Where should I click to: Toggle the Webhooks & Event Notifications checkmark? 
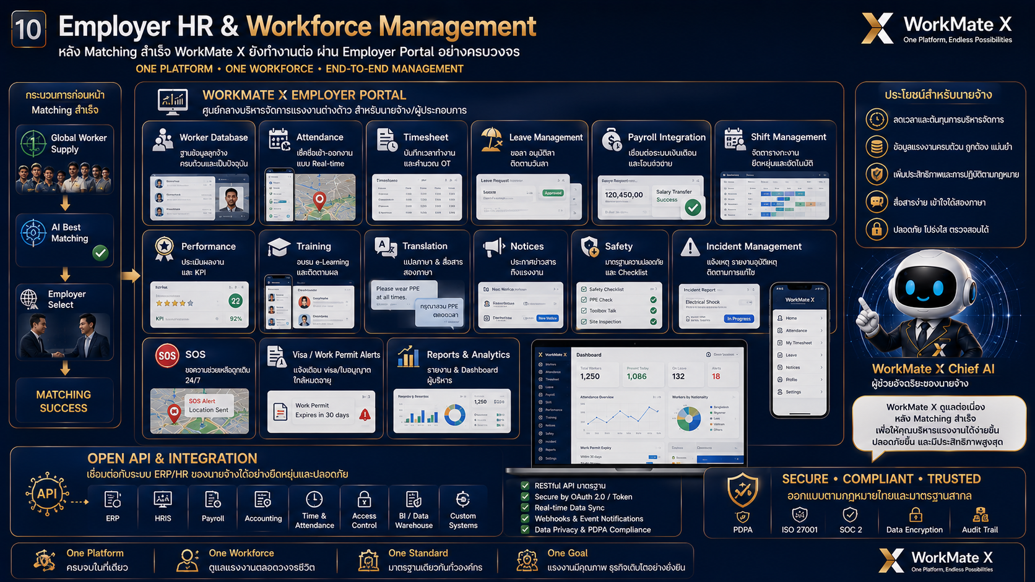525,519
